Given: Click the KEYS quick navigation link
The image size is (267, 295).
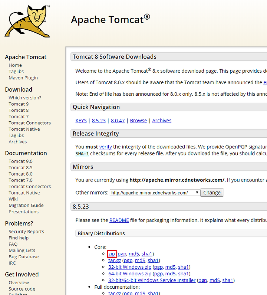Looking at the screenshot, I should pos(81,121).
